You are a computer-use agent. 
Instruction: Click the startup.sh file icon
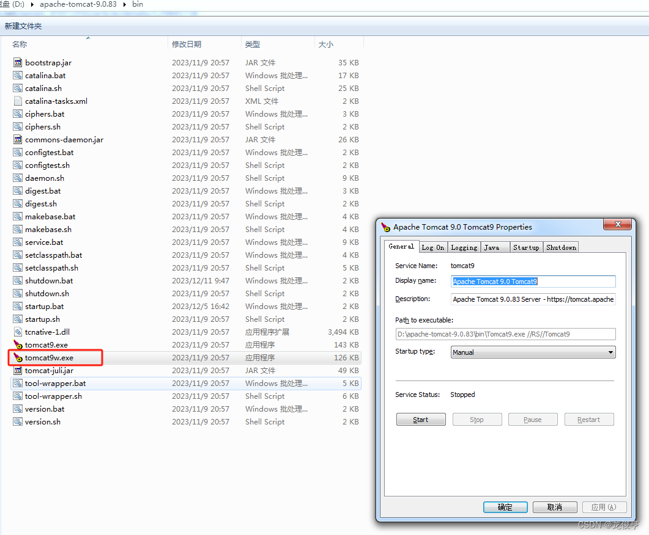(17, 319)
